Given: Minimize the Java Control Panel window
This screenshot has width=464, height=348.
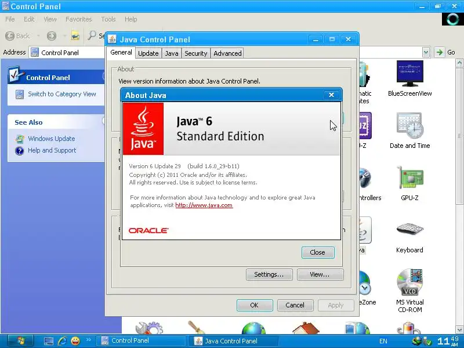Looking at the screenshot, I should click(x=316, y=39).
